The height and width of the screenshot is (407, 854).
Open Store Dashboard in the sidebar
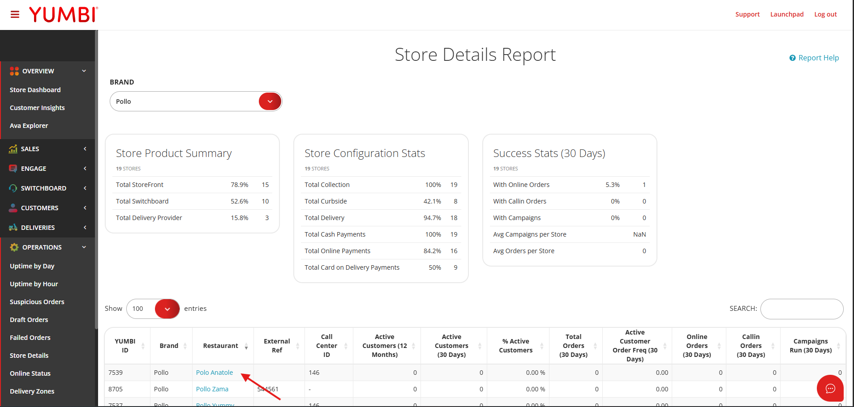coord(35,90)
